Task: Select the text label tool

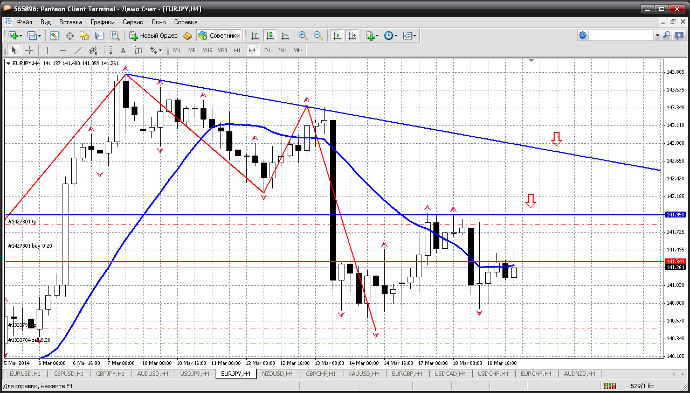Action: (x=138, y=50)
